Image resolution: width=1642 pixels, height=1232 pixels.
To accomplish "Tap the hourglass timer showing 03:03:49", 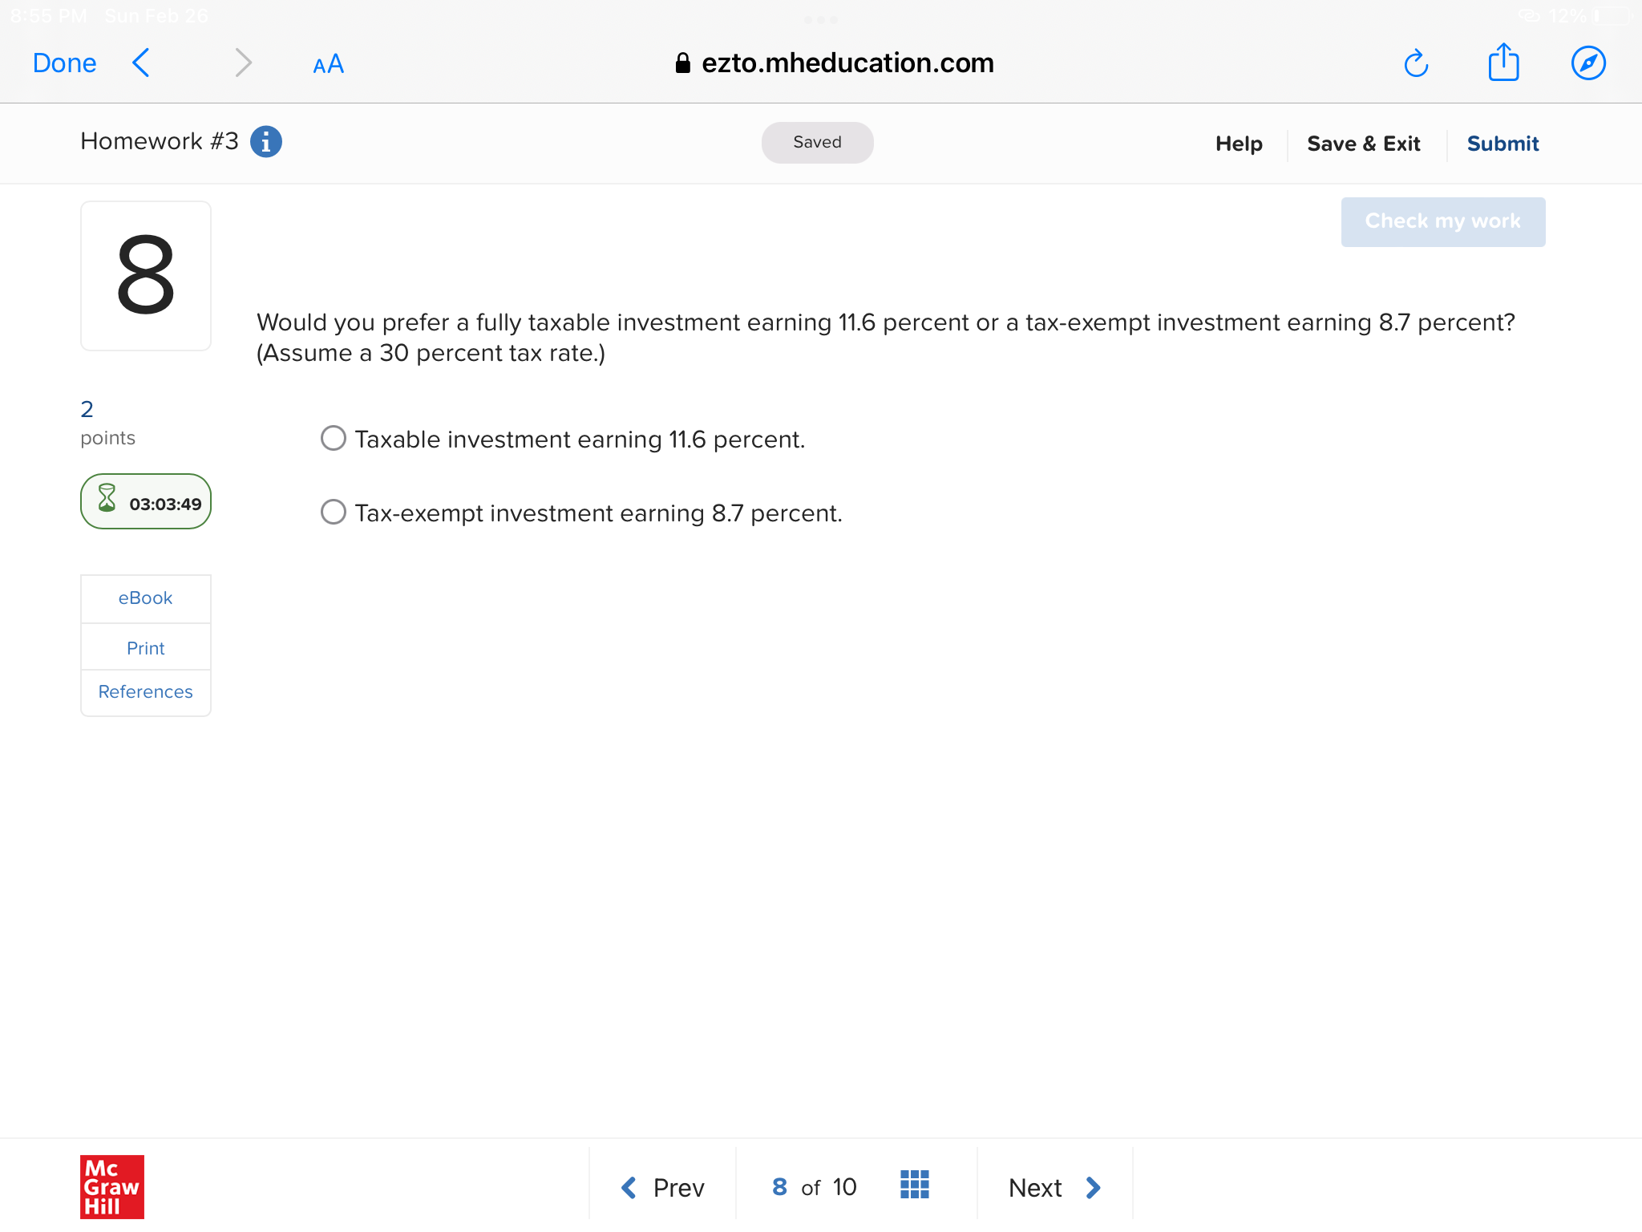I will (x=145, y=501).
